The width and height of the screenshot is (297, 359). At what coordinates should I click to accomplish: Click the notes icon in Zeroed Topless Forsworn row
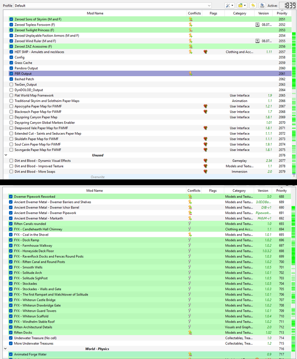[257, 25]
